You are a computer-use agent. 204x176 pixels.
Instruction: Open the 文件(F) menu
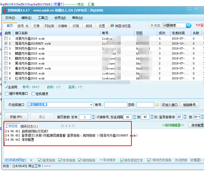point(10,18)
